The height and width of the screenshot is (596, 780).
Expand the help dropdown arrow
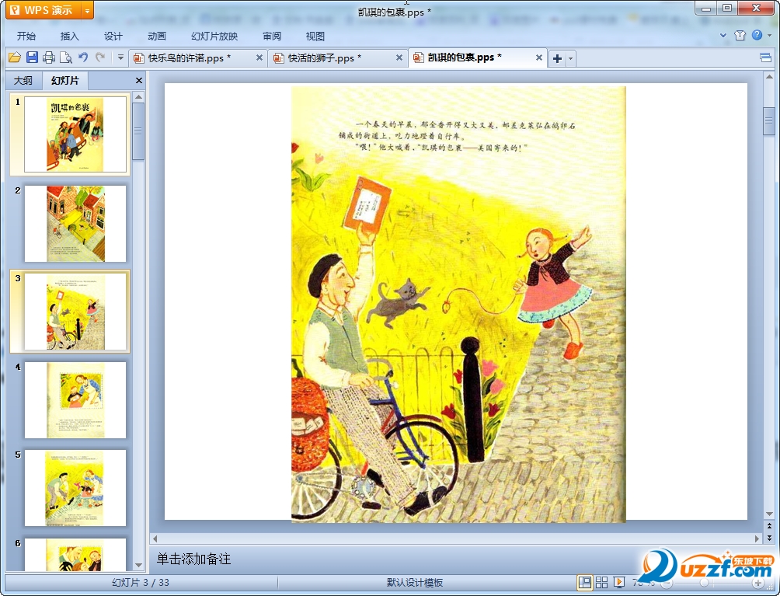pos(770,35)
